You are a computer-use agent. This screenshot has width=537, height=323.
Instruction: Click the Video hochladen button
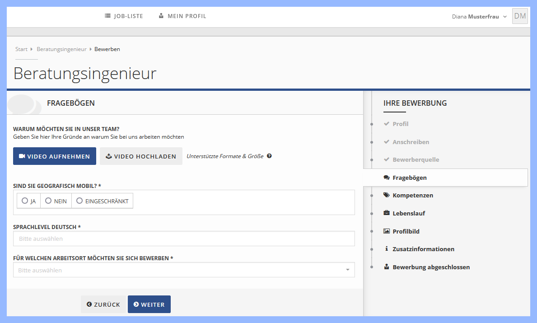141,156
